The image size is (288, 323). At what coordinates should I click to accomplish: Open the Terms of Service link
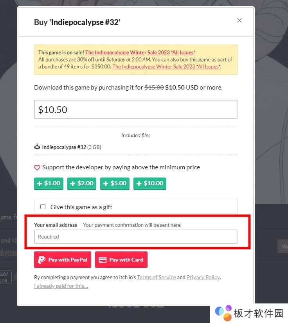157,277
